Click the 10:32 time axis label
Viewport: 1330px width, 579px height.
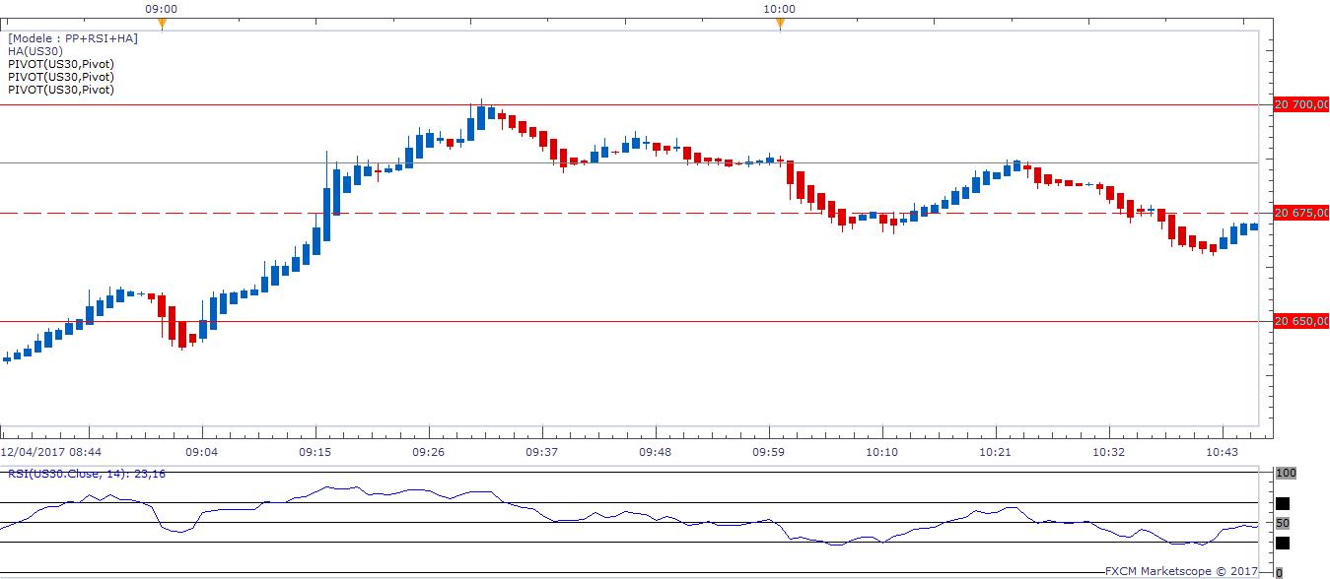coord(1108,452)
